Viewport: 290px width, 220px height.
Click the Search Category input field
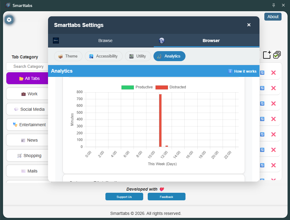pyautogui.click(x=29, y=66)
